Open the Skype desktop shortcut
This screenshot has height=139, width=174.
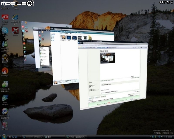coord(5,31)
